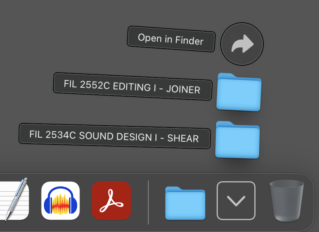This screenshot has height=232, width=319.
Task: Open the folder icon beside the SOUND DESIGN I label
Action: (x=237, y=140)
